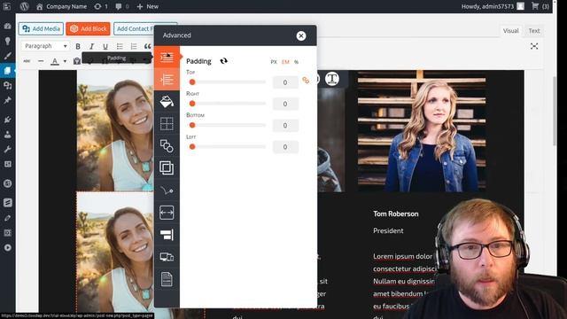Toggle bold formatting
Screen dimensions: 567x319
coord(78,46)
